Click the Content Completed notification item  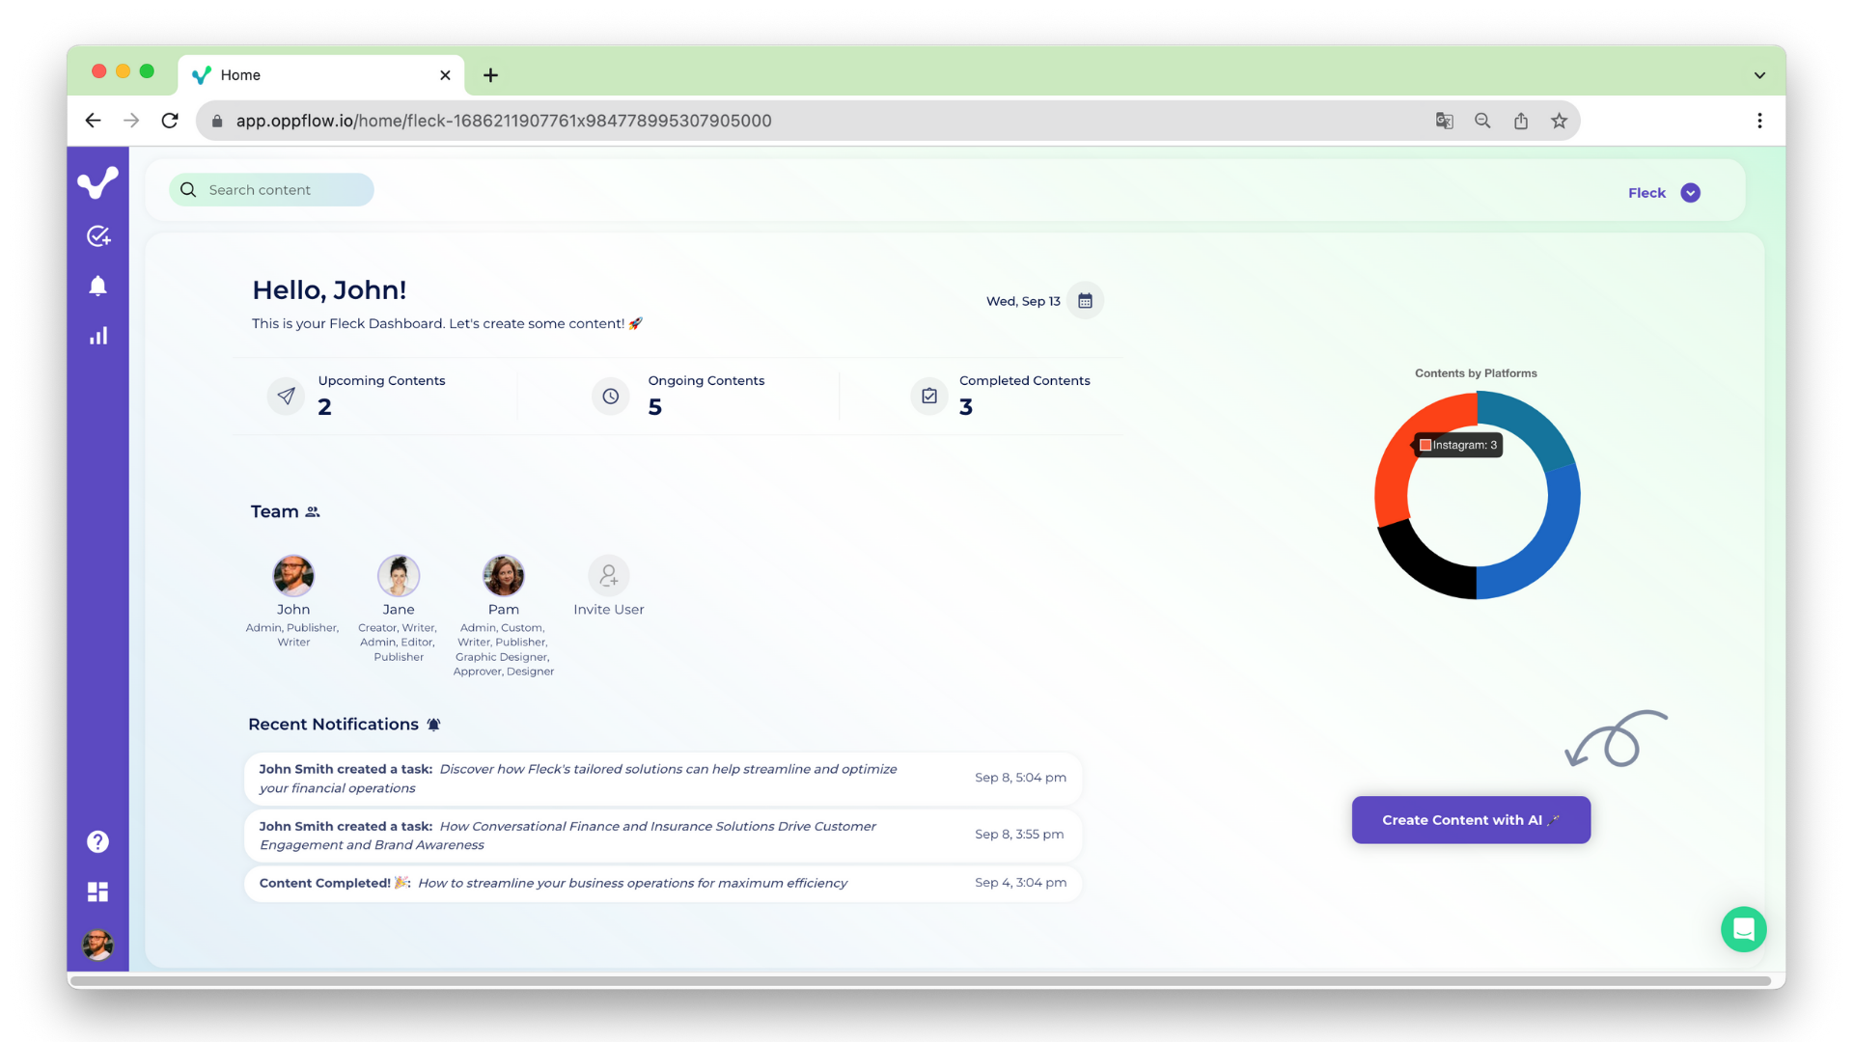coord(658,882)
